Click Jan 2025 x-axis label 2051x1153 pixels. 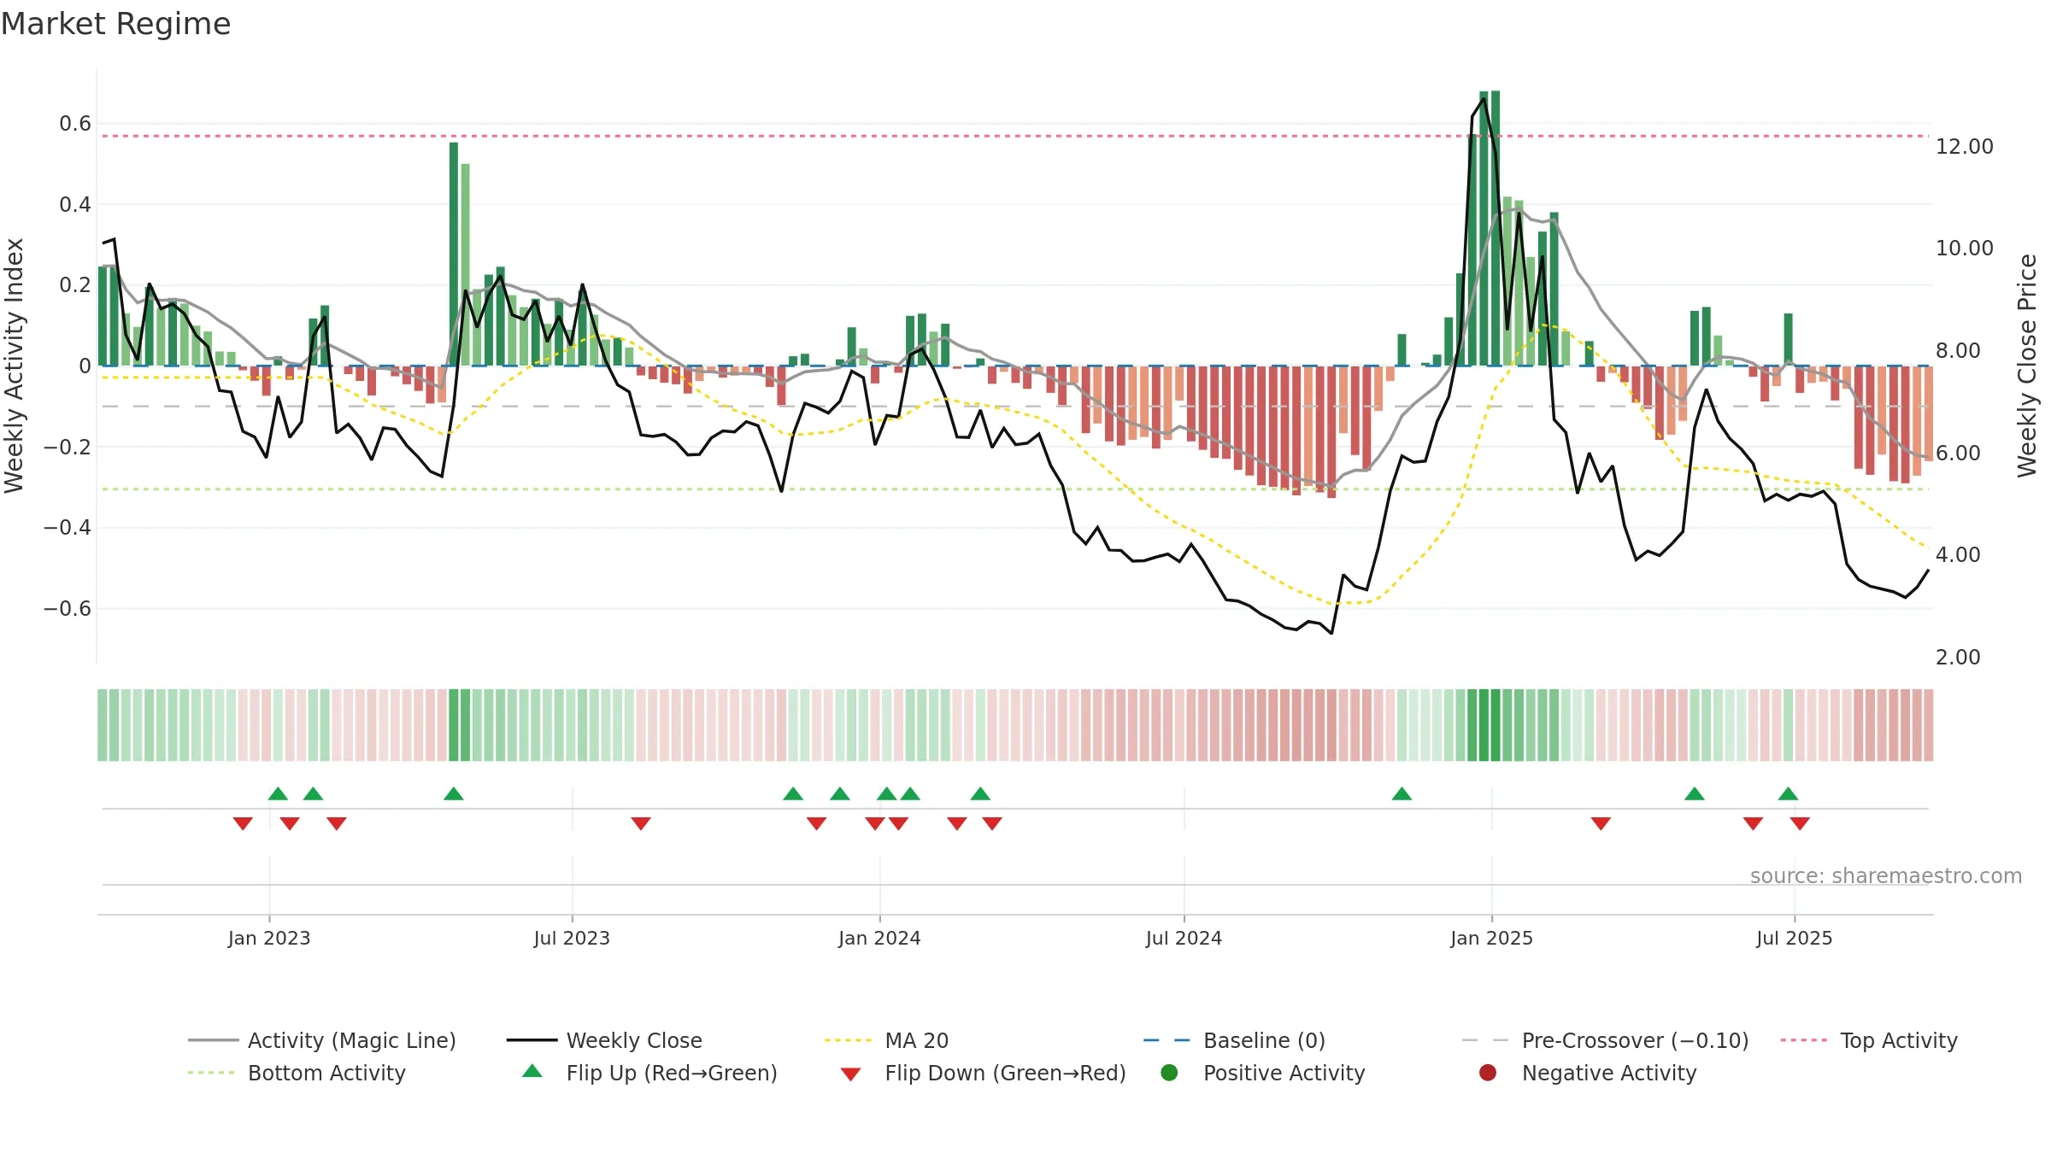pos(1491,938)
